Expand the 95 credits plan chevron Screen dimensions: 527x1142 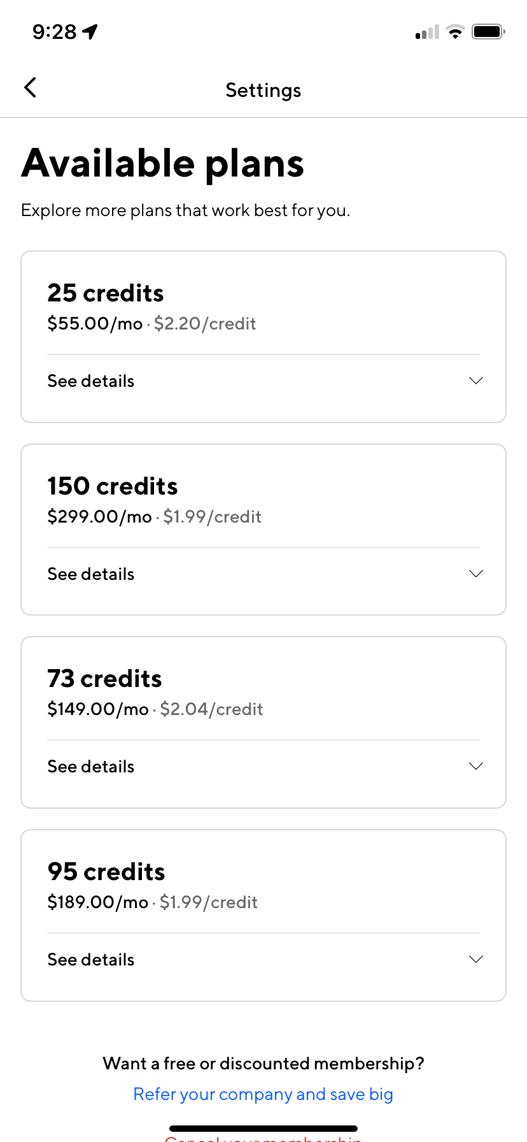pos(475,959)
